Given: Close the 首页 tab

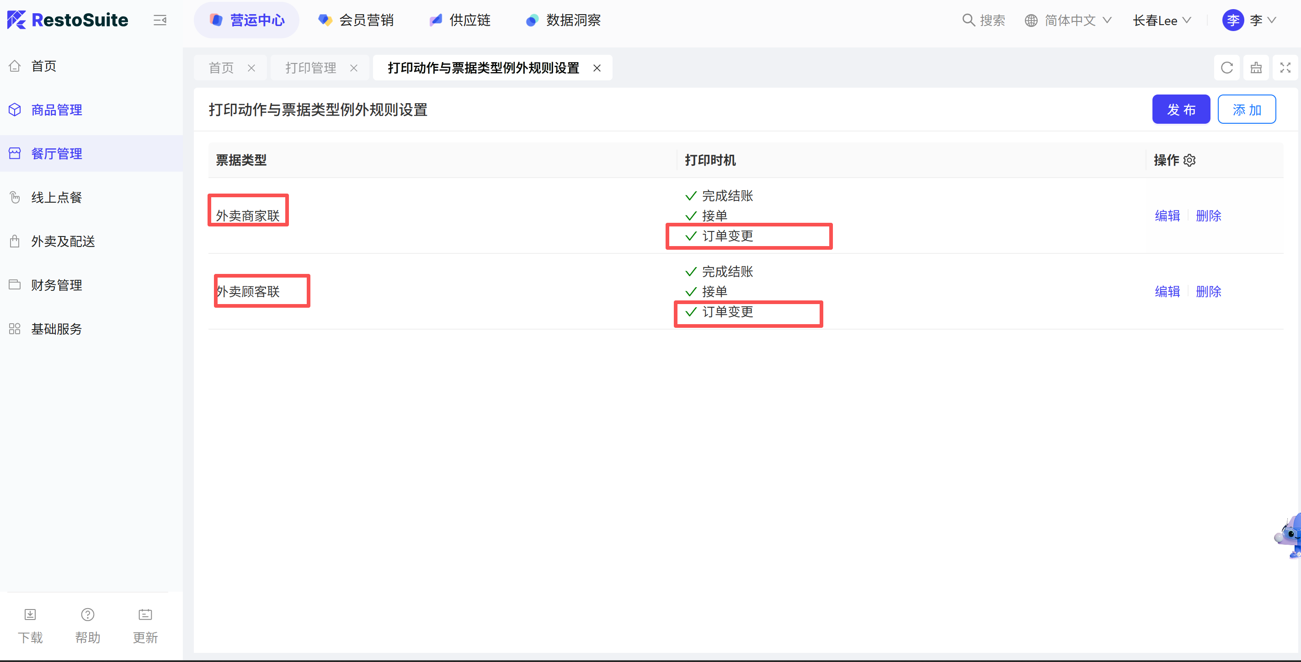Looking at the screenshot, I should (x=251, y=68).
